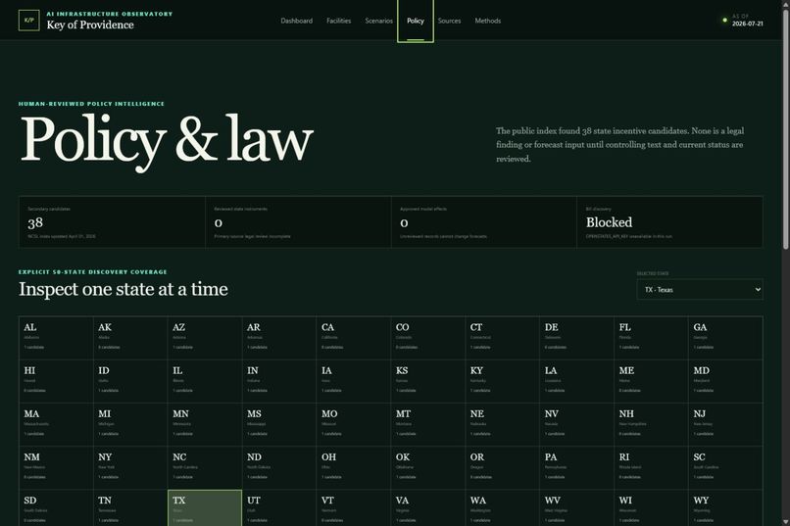790x526 pixels.
Task: Choose the SC South Carolina tile
Action: [x=725, y=467]
